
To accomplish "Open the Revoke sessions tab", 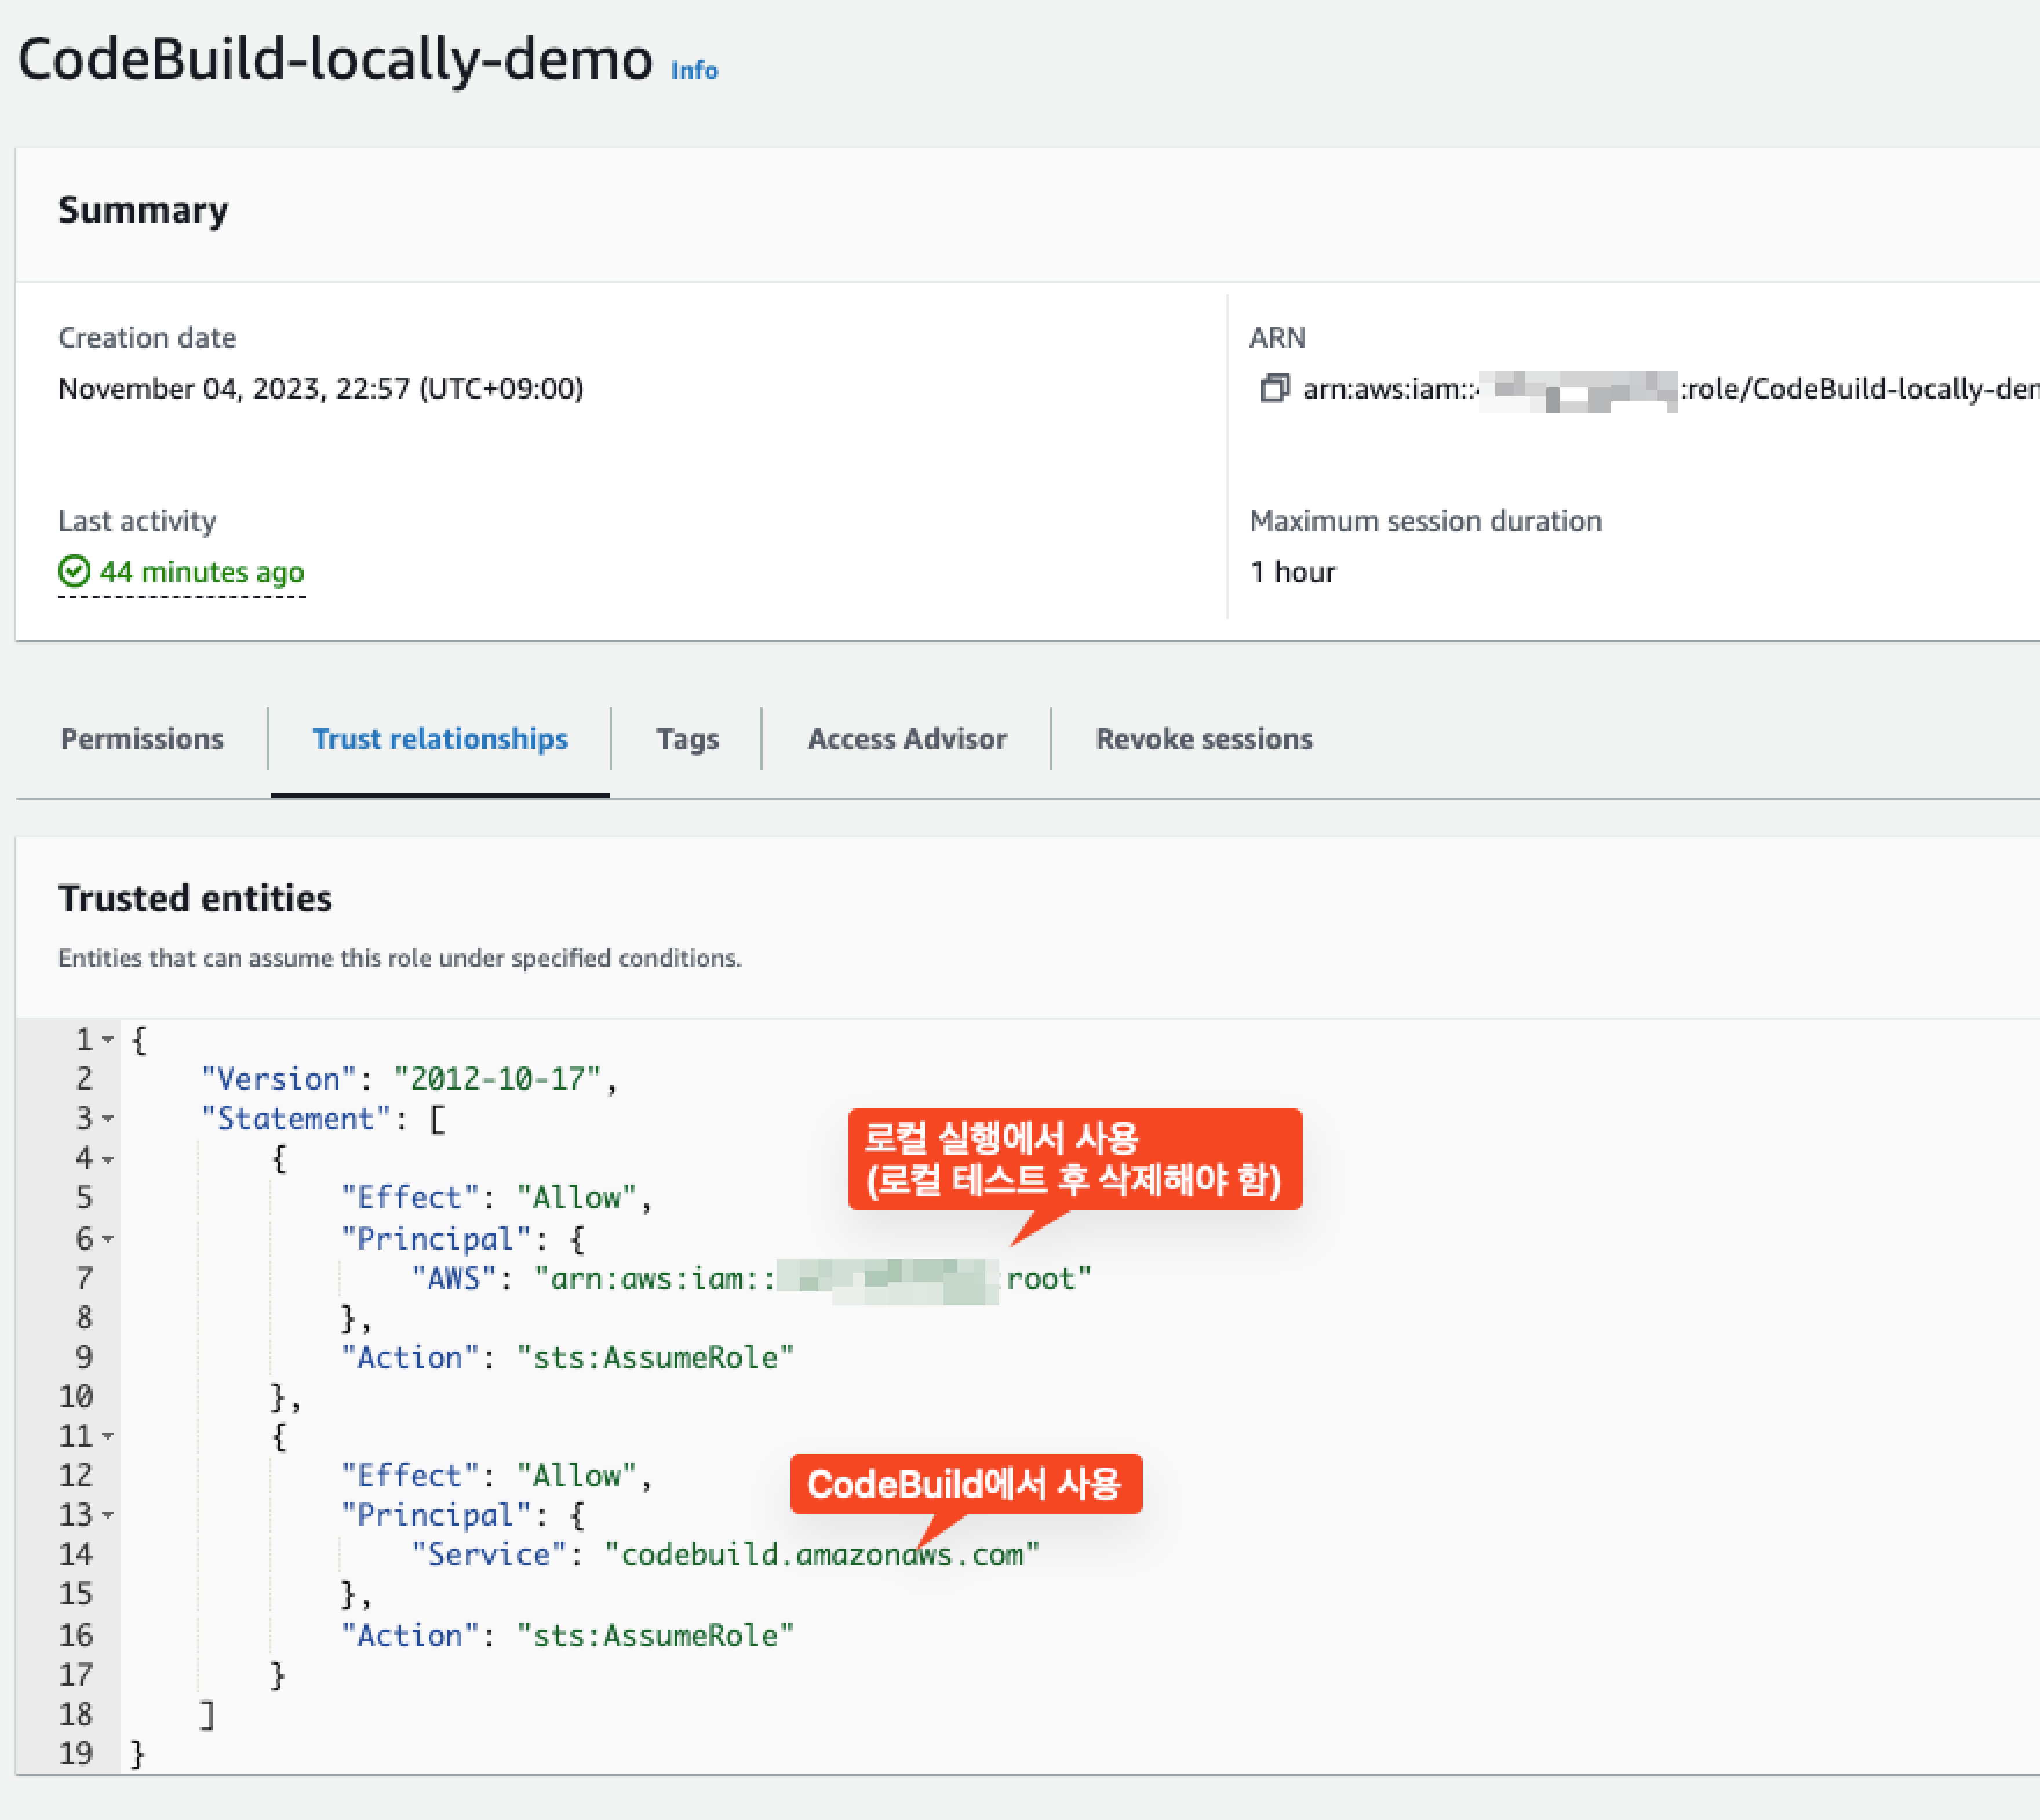I will [1204, 738].
